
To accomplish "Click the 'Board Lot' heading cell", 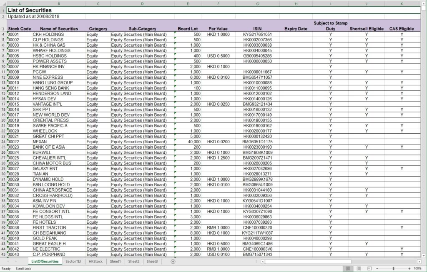I will (188, 25).
